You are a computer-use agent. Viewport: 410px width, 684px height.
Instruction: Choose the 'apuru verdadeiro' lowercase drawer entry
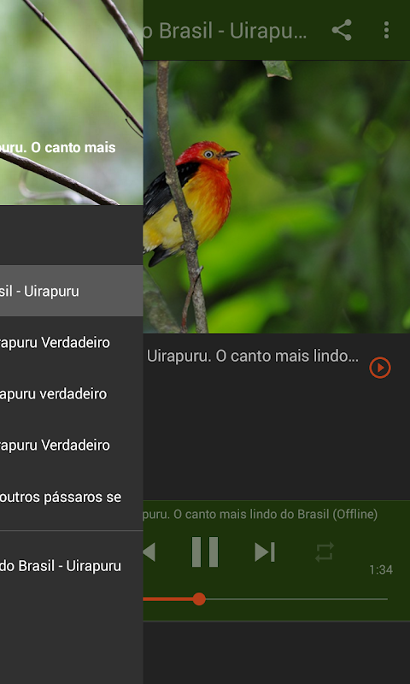[x=72, y=394]
